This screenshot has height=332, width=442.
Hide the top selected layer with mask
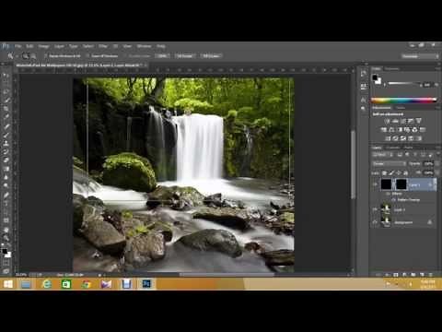click(375, 184)
